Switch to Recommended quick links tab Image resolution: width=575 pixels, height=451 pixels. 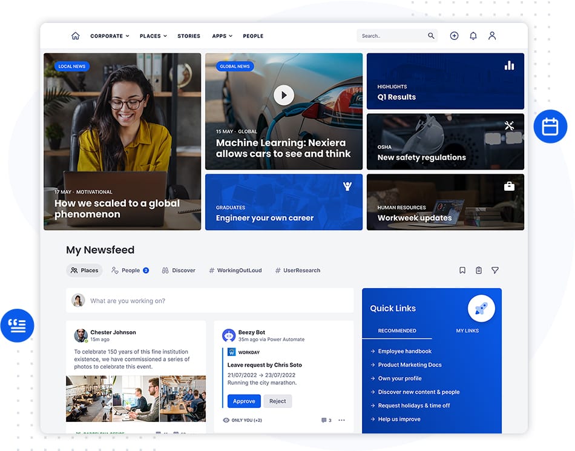tap(397, 331)
